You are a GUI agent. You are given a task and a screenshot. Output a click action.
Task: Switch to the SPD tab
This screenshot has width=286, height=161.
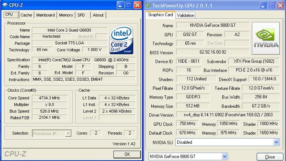(81, 15)
